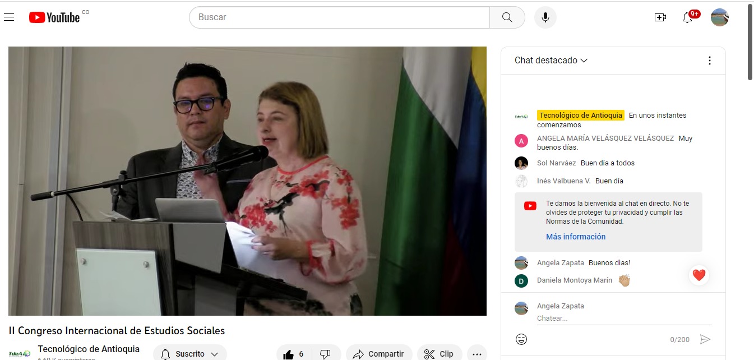Toggle the Suscrito subscription button

tap(189, 354)
